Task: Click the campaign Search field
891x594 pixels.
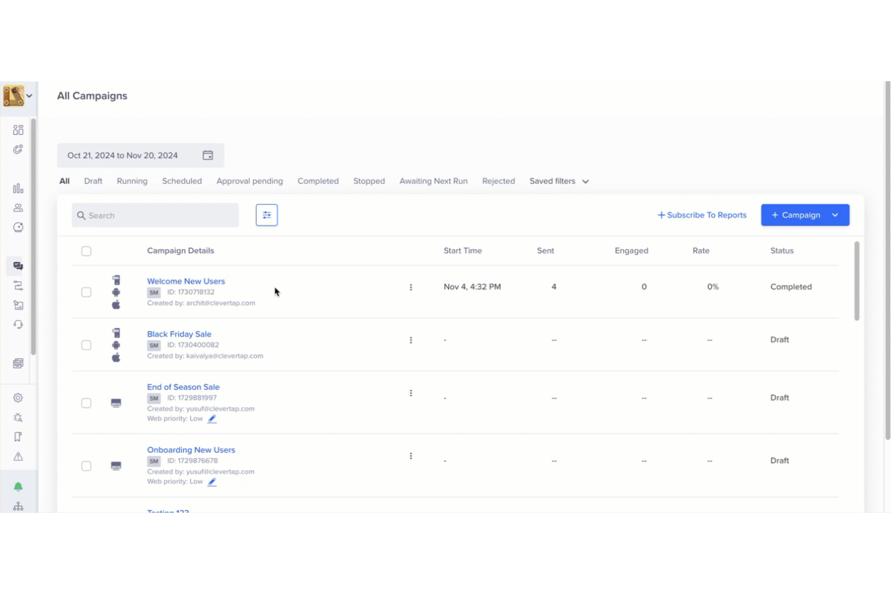Action: click(155, 215)
